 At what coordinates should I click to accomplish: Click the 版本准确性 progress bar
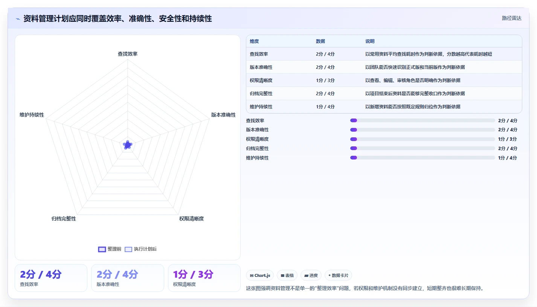[423, 130]
